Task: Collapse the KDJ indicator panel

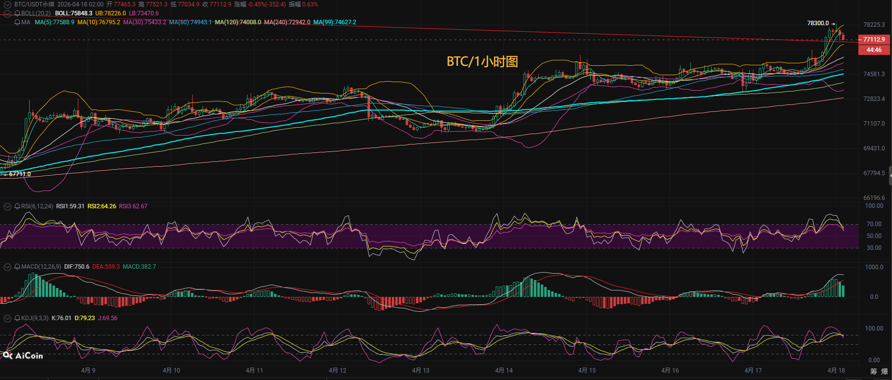Action: (x=7, y=318)
